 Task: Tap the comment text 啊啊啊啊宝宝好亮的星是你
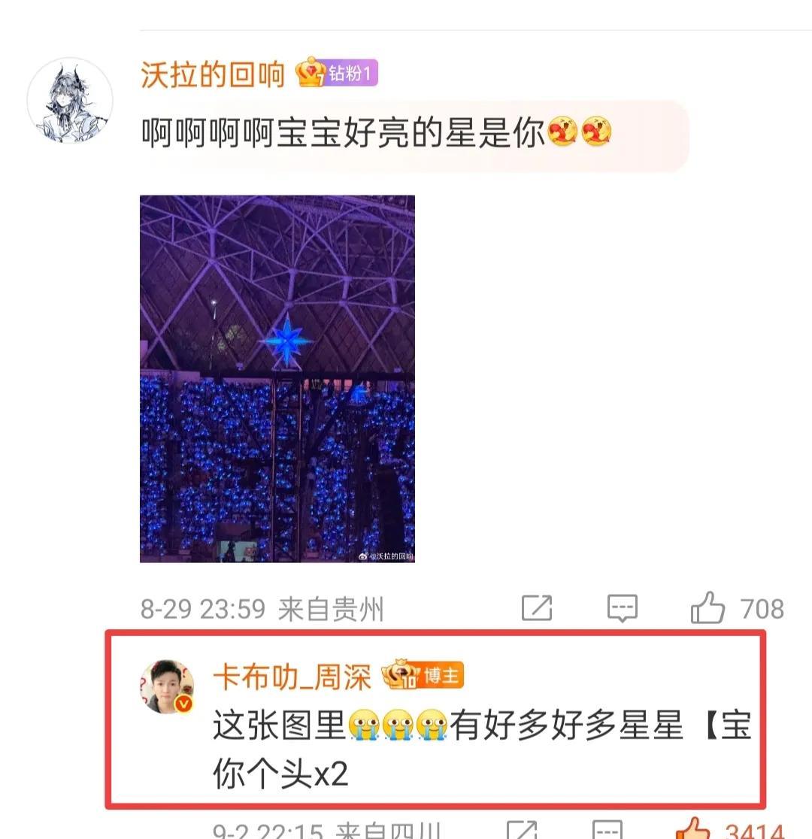[x=343, y=133]
